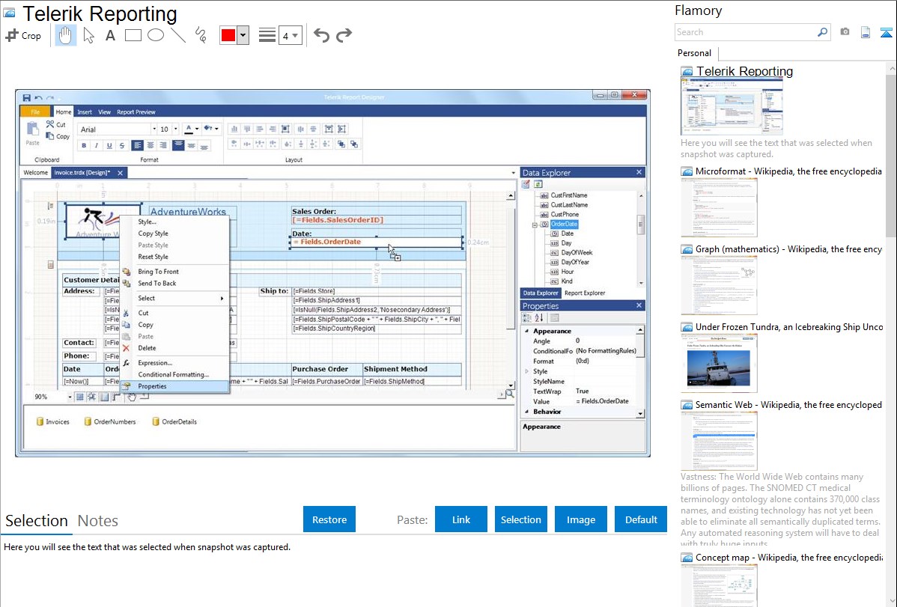The width and height of the screenshot is (897, 607).
Task: Collapse the Behavior property category
Action: (527, 412)
